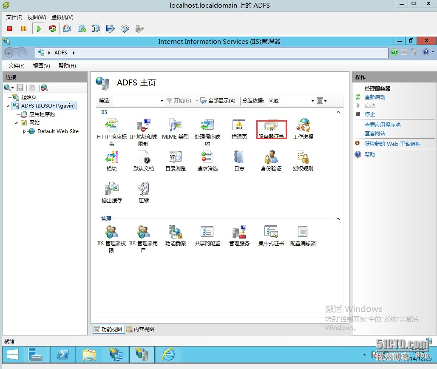Screen dimensions: 437x369
Task: Click 查看应用程序池 link
Action: [383, 125]
